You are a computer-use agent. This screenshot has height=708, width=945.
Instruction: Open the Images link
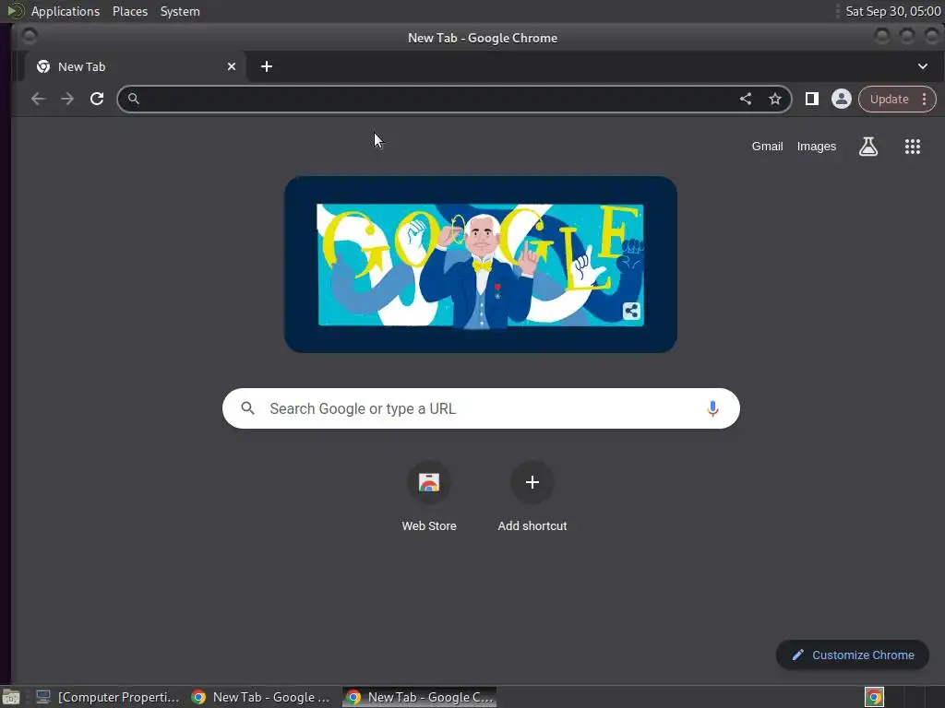point(816,147)
